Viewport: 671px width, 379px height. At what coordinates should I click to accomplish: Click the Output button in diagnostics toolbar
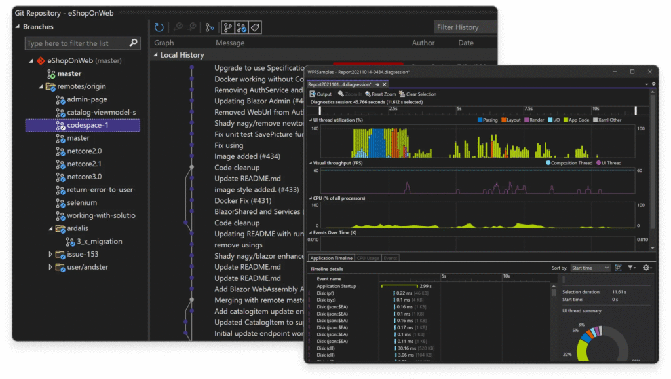tap(320, 94)
